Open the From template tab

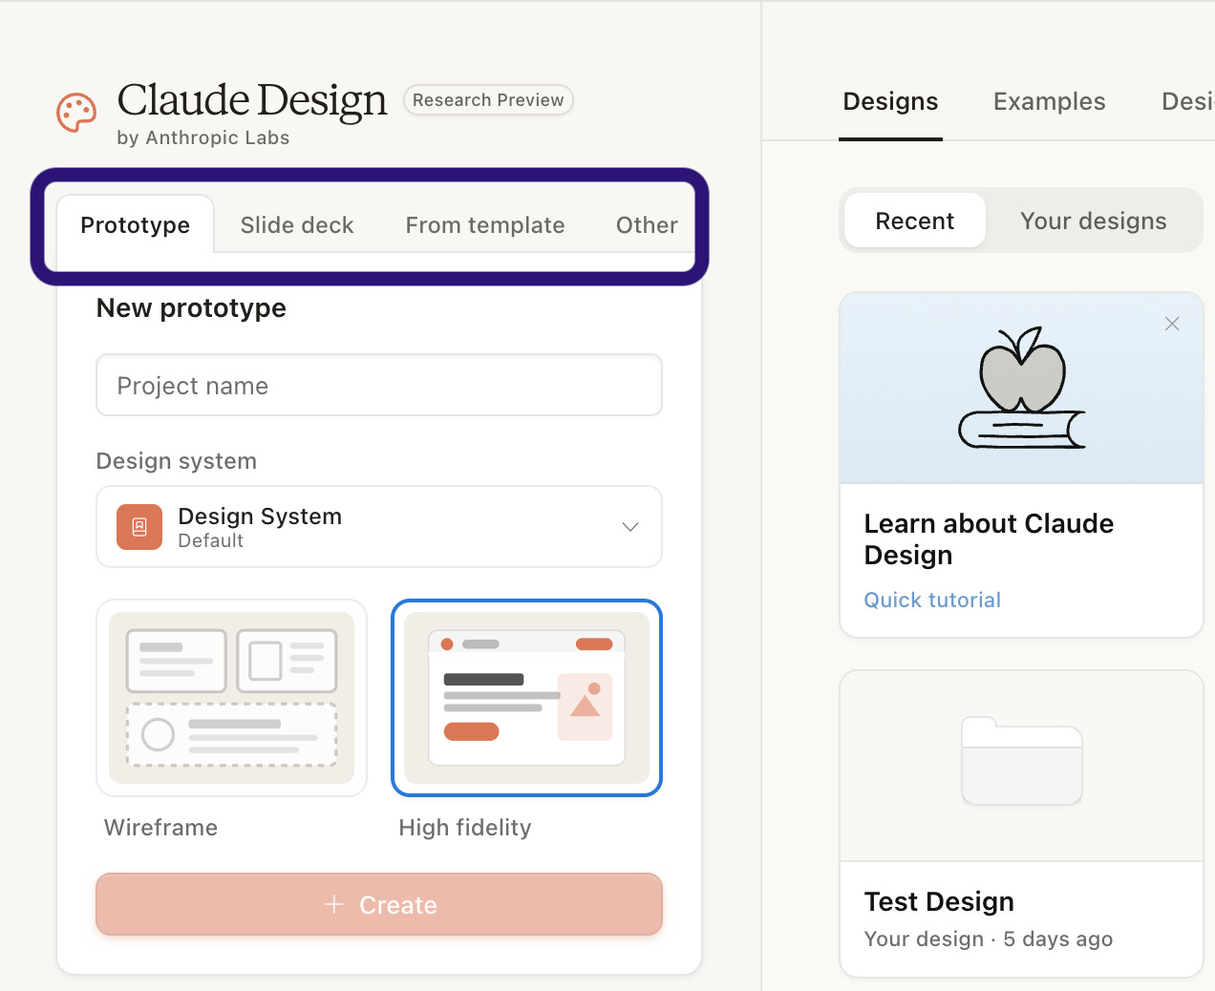pos(485,225)
